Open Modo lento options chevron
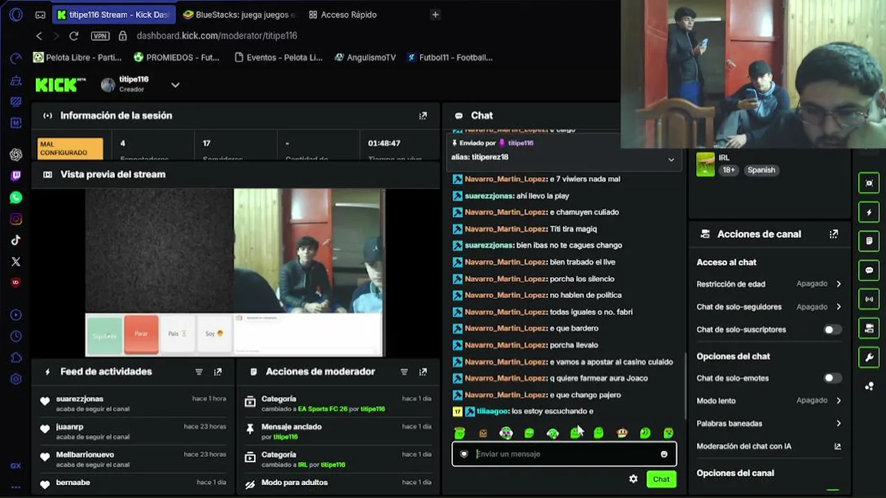 coord(838,400)
